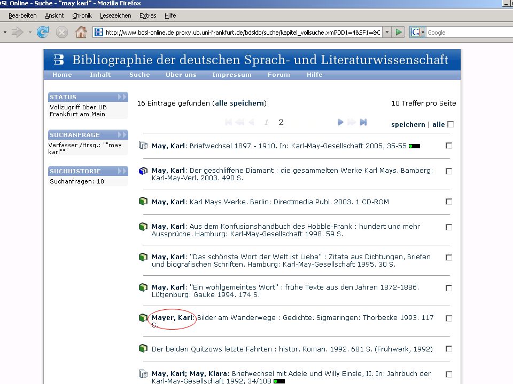
Task: Click into the browser address bar URL
Action: 243,33
